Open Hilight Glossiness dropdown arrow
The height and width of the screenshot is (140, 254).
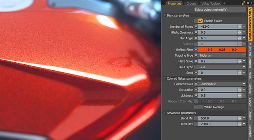[244, 32]
